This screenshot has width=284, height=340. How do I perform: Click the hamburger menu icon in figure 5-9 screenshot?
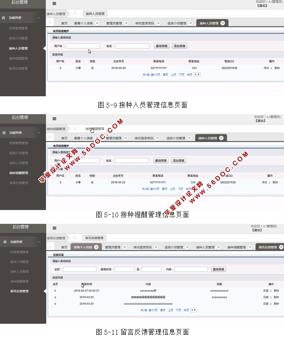pyautogui.click(x=54, y=4)
